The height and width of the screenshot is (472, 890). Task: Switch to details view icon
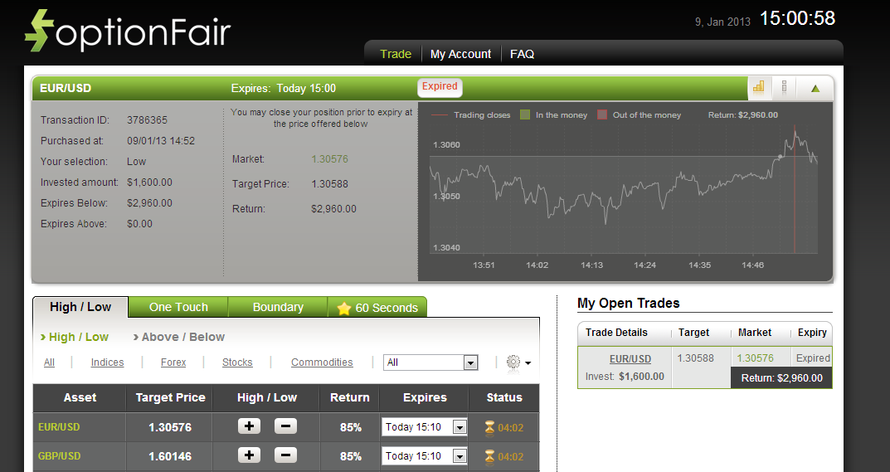tap(784, 87)
